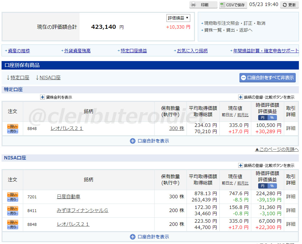Open 資産の推移 link
Screen dimensions: 302x244
click(19, 51)
